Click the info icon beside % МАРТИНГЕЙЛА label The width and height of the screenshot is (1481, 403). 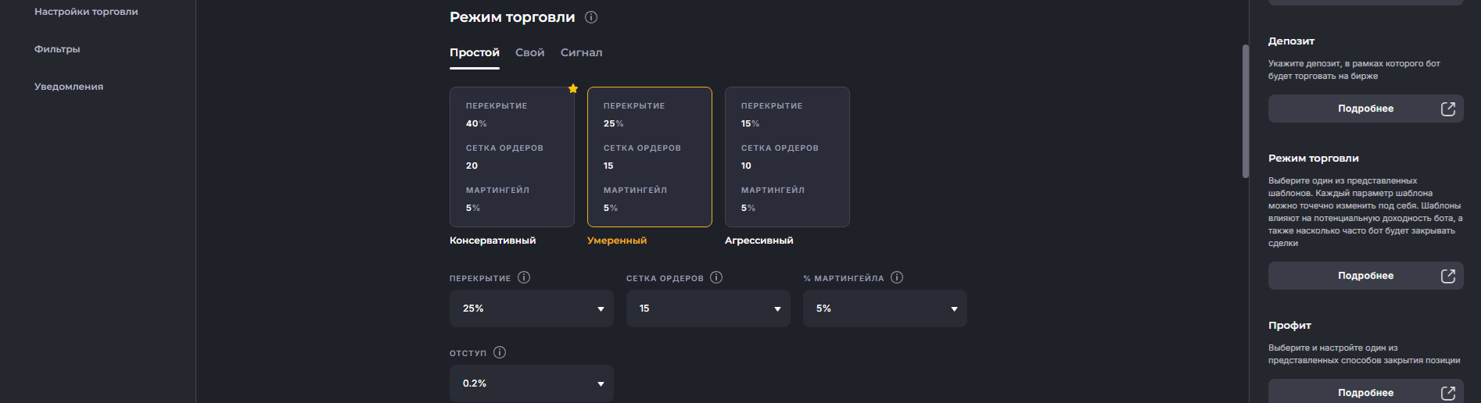[897, 277]
